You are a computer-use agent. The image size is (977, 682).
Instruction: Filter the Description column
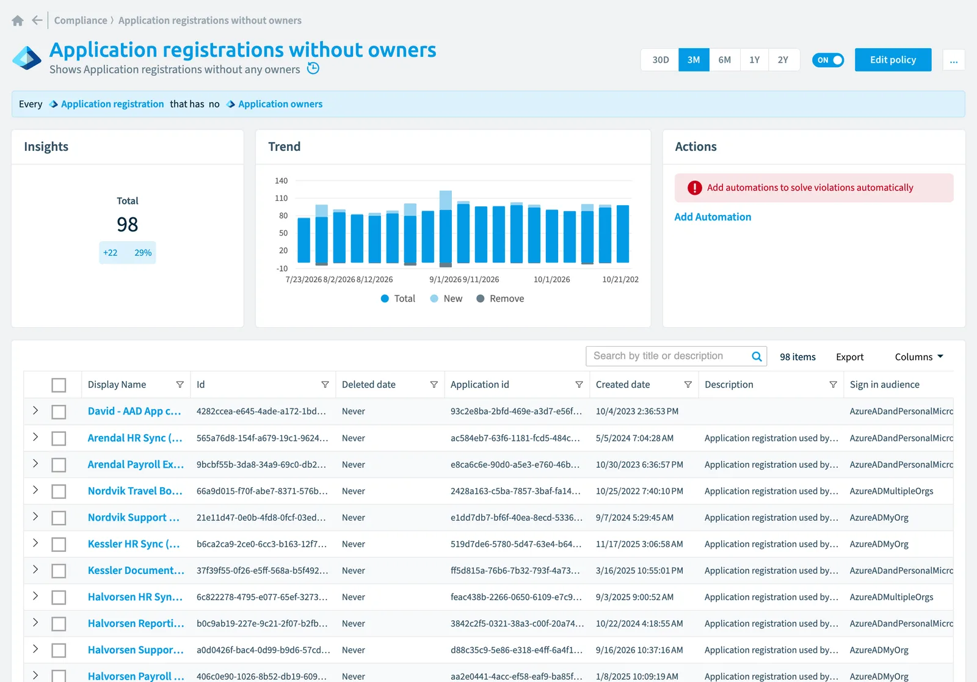pos(833,385)
